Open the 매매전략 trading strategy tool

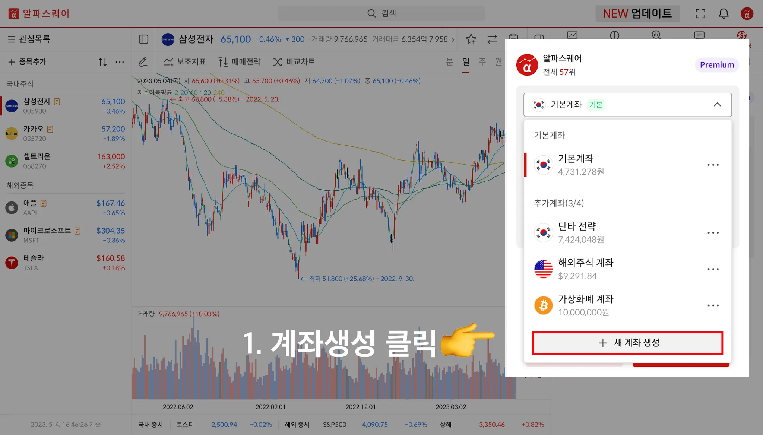pos(239,62)
